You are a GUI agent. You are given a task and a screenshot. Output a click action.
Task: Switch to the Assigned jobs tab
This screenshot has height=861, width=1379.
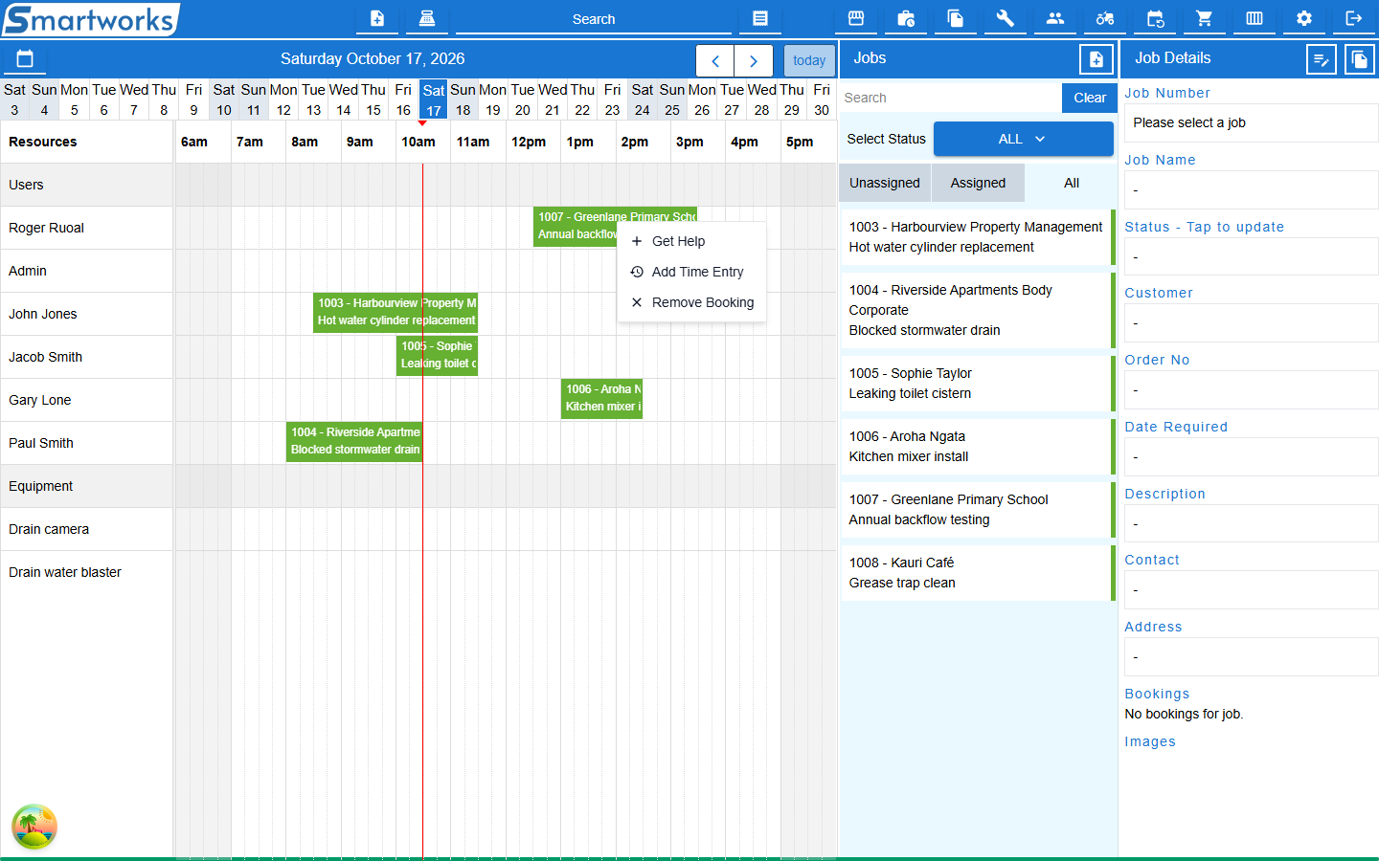(x=978, y=183)
